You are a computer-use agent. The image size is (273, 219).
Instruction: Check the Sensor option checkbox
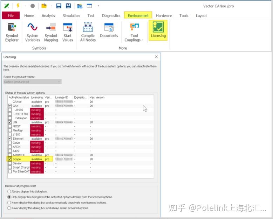coord(10,163)
